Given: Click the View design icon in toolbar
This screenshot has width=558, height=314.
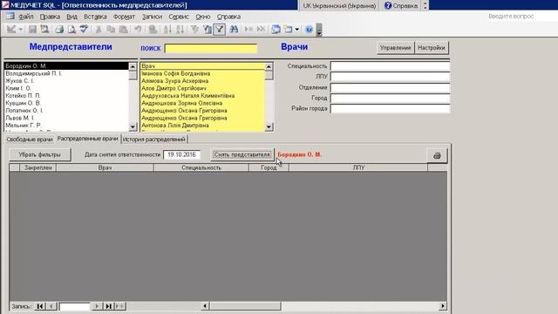Looking at the screenshot, I should 11,29.
